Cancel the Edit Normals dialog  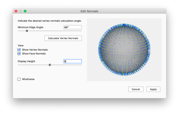coord(136,89)
